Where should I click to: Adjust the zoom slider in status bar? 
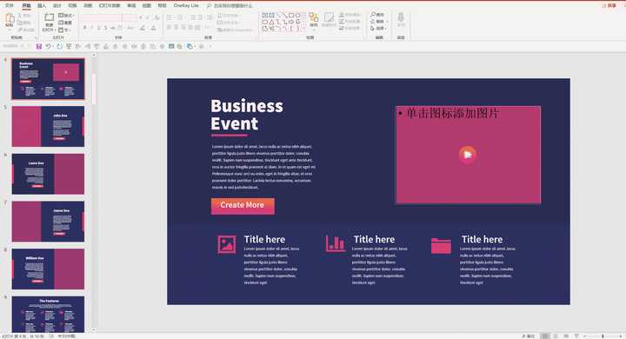603,336
